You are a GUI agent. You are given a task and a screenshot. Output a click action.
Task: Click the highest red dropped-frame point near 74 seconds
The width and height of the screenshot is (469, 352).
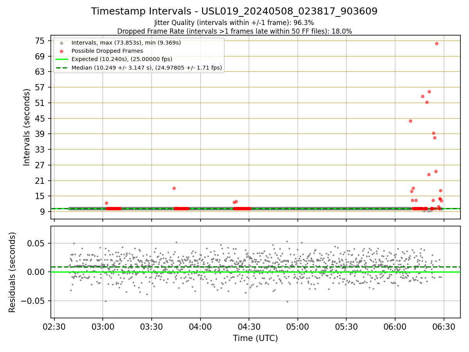point(437,43)
